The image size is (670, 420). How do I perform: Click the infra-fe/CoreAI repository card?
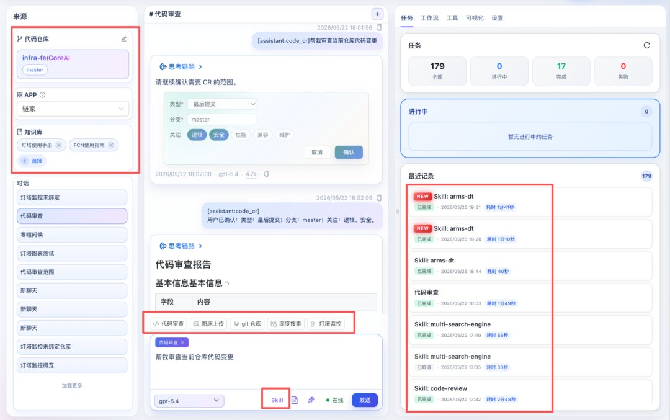[x=73, y=64]
